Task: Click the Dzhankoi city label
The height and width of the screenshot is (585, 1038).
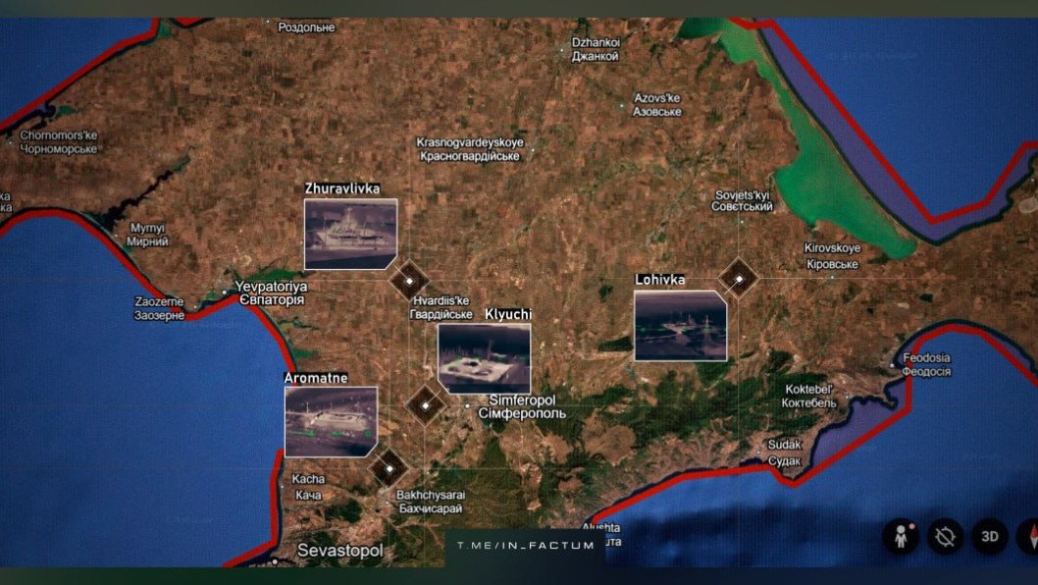Action: tap(596, 49)
